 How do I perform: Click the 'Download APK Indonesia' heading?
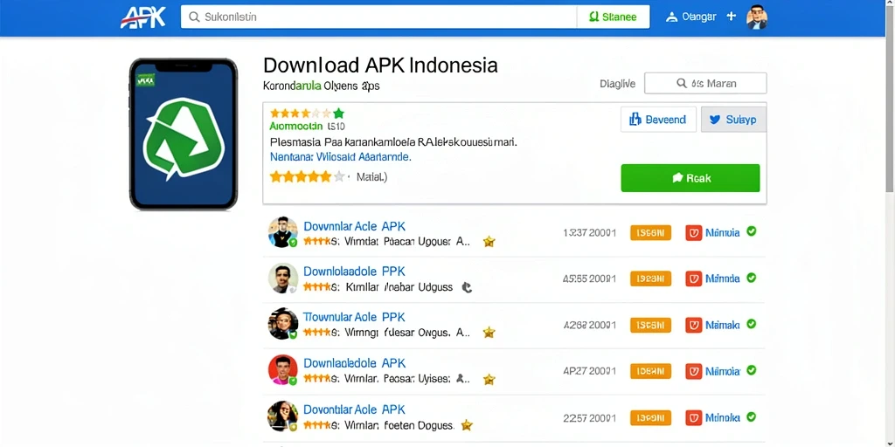pos(380,65)
